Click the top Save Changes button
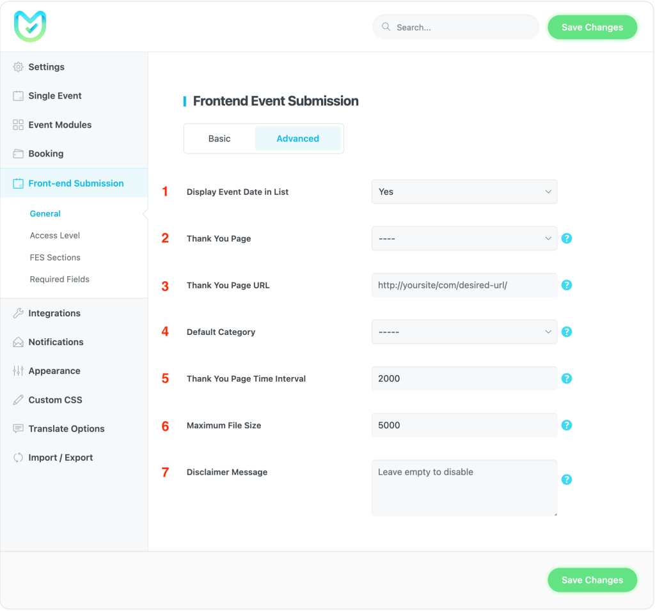 592,27
